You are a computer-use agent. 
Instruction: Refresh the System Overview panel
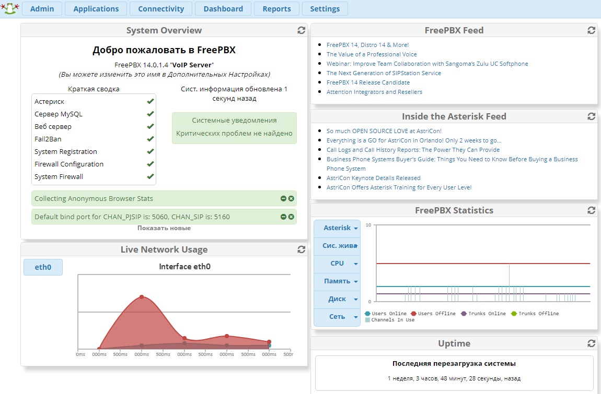click(301, 30)
